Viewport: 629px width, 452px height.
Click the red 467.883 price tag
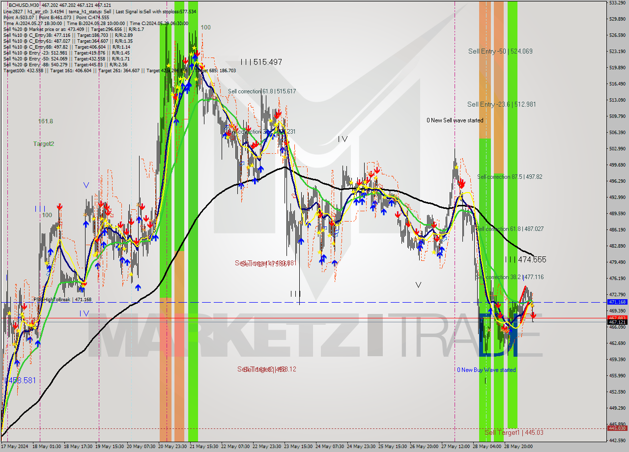(x=617, y=318)
